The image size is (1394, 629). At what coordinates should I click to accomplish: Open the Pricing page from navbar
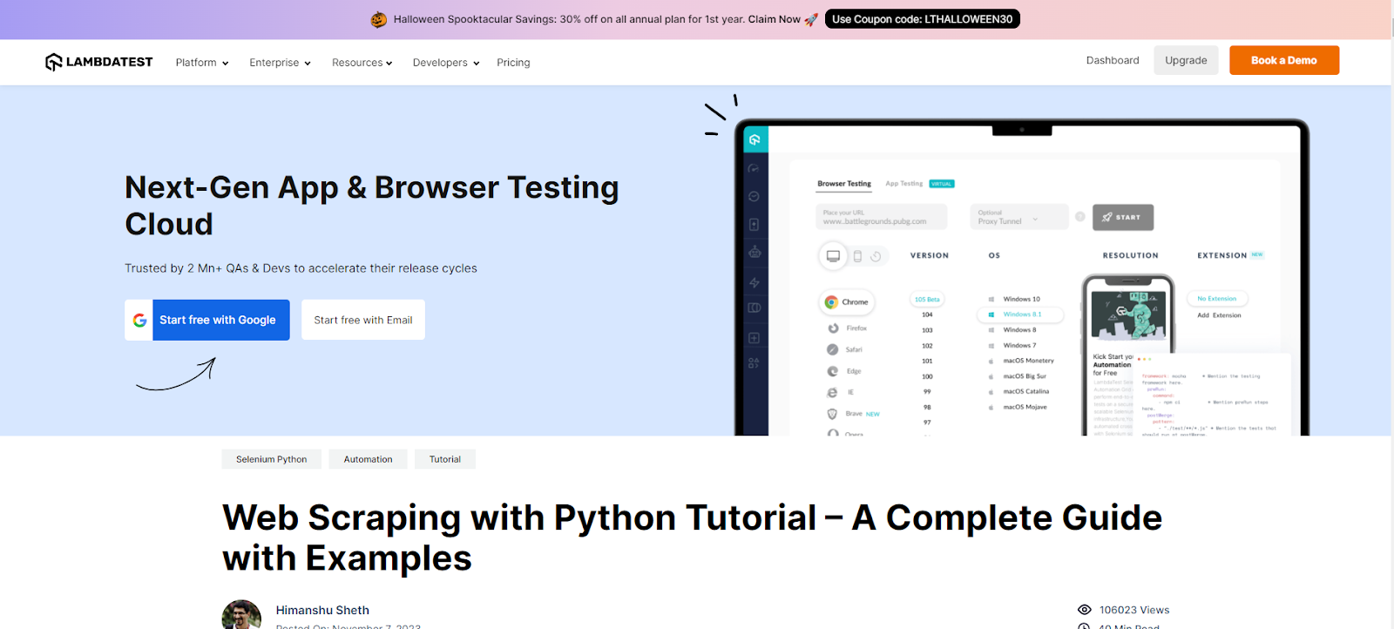pyautogui.click(x=513, y=63)
